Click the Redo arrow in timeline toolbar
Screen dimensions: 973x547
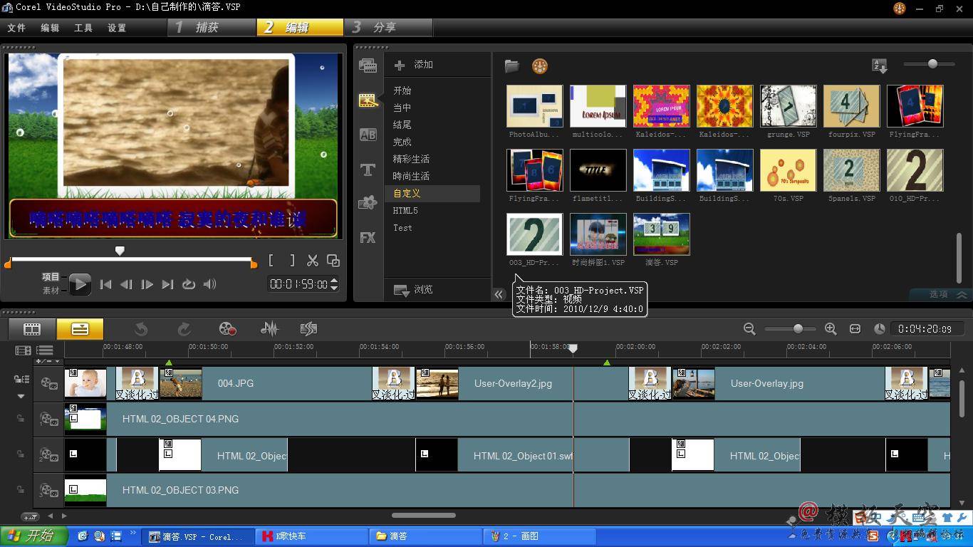(184, 329)
